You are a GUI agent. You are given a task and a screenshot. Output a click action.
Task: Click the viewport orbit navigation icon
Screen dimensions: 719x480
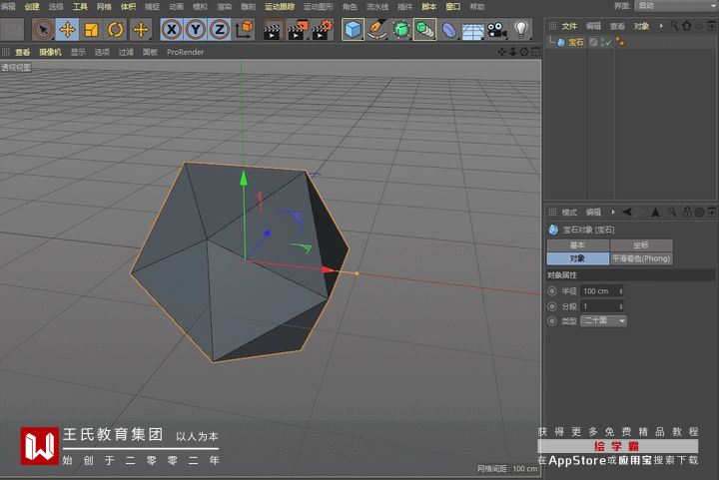pos(524,52)
